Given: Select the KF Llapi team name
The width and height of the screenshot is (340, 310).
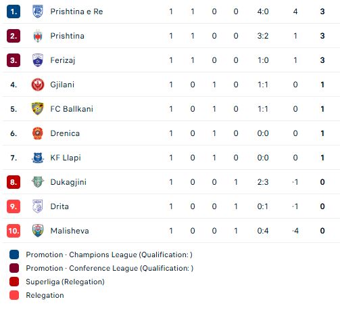Looking at the screenshot, I should pos(66,158).
